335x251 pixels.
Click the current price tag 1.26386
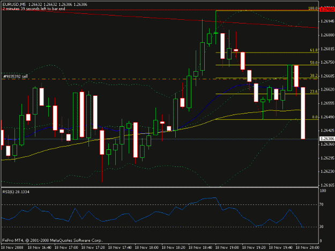[x=327, y=139]
